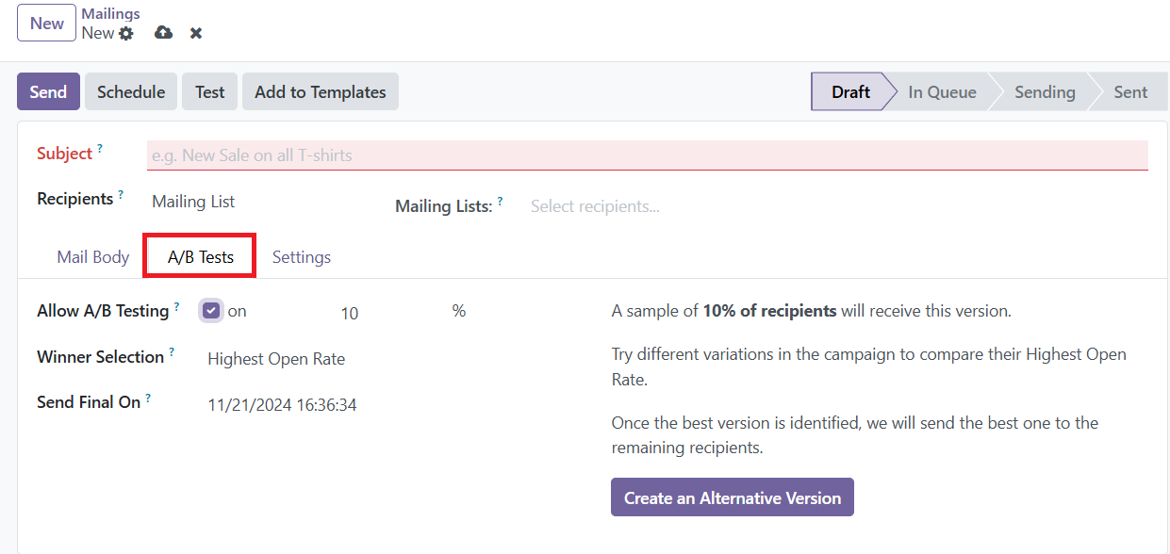Click the Mailings breadcrumb link

(x=110, y=13)
